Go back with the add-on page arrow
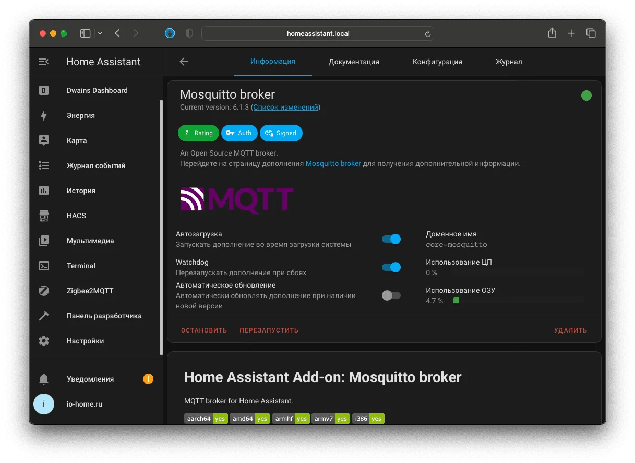The height and width of the screenshot is (463, 635). pos(184,62)
